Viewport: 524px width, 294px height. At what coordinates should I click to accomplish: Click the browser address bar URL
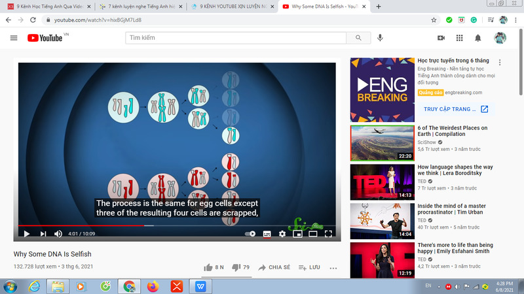click(98, 20)
